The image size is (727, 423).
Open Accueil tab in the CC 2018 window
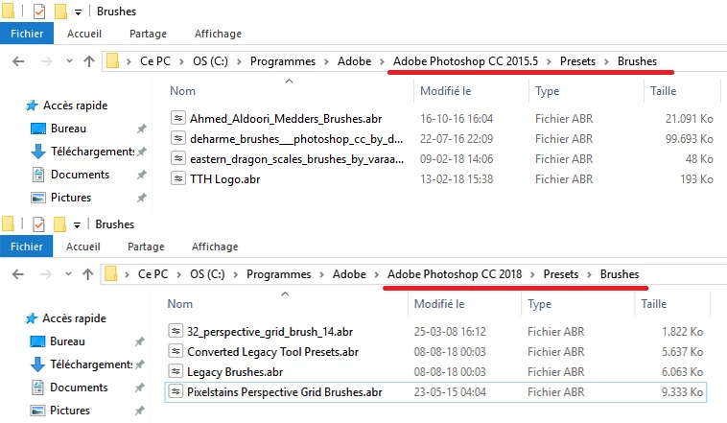click(x=83, y=247)
